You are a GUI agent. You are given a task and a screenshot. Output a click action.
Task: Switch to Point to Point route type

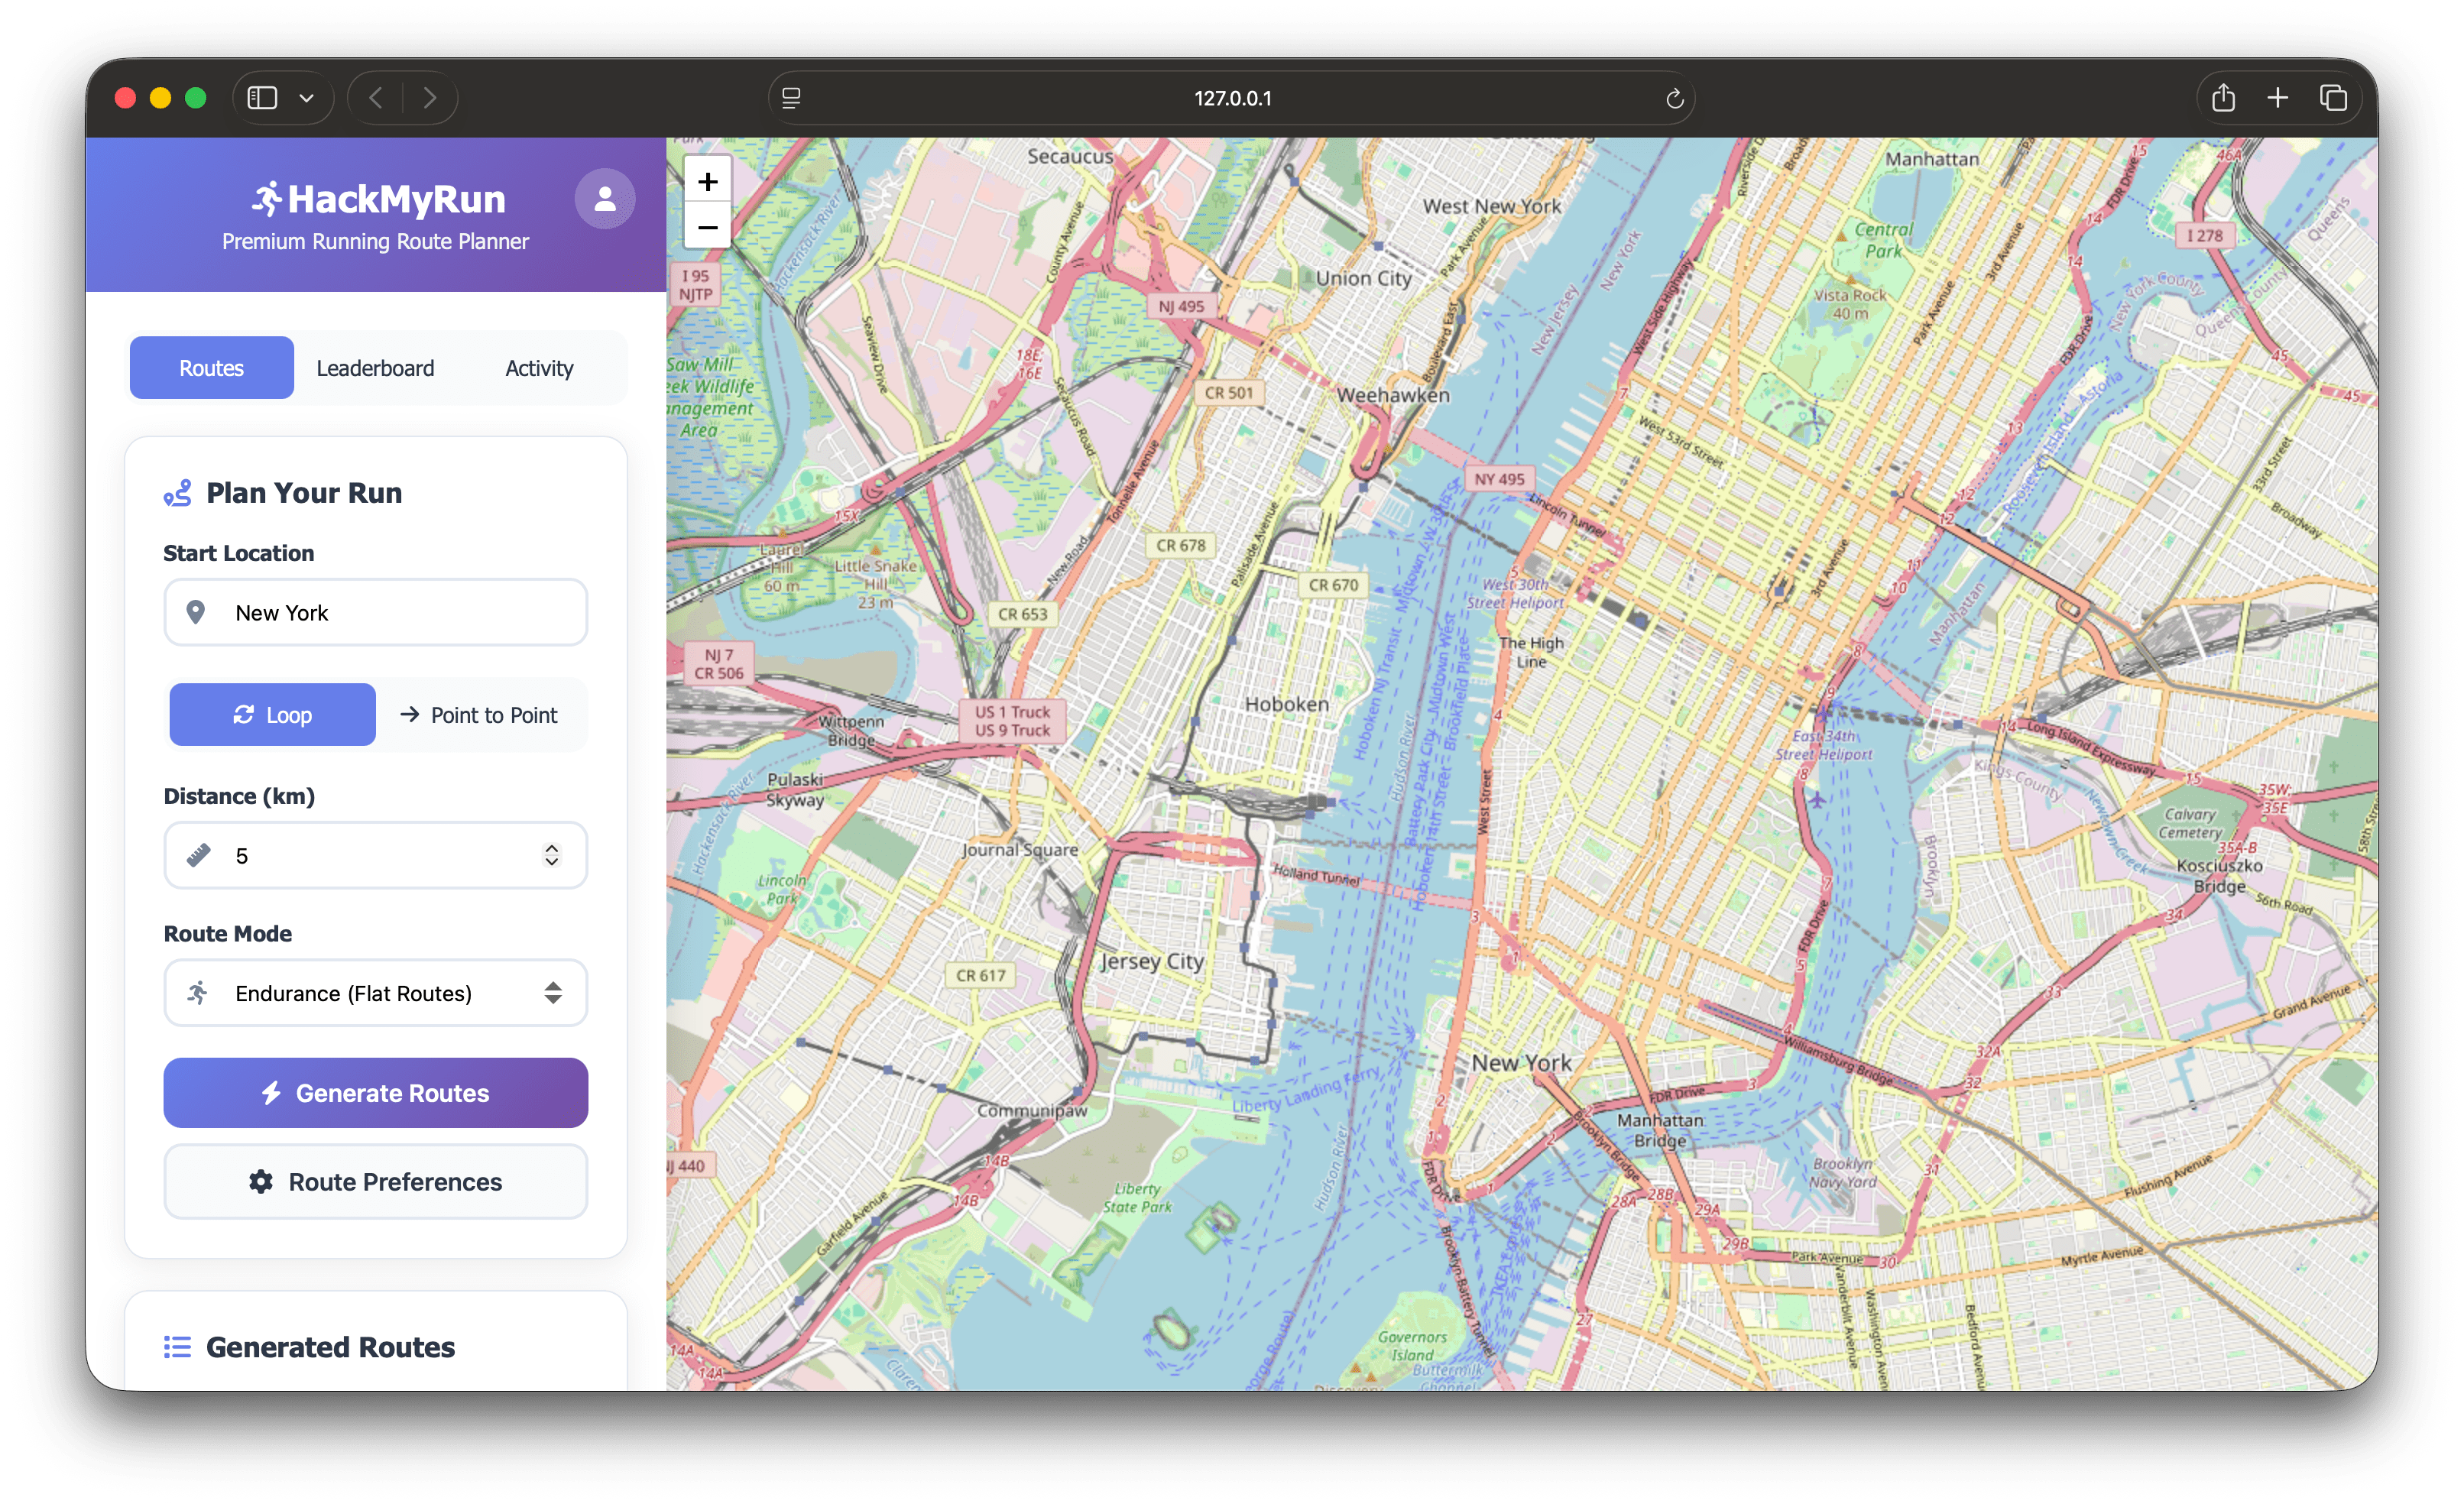pos(479,715)
